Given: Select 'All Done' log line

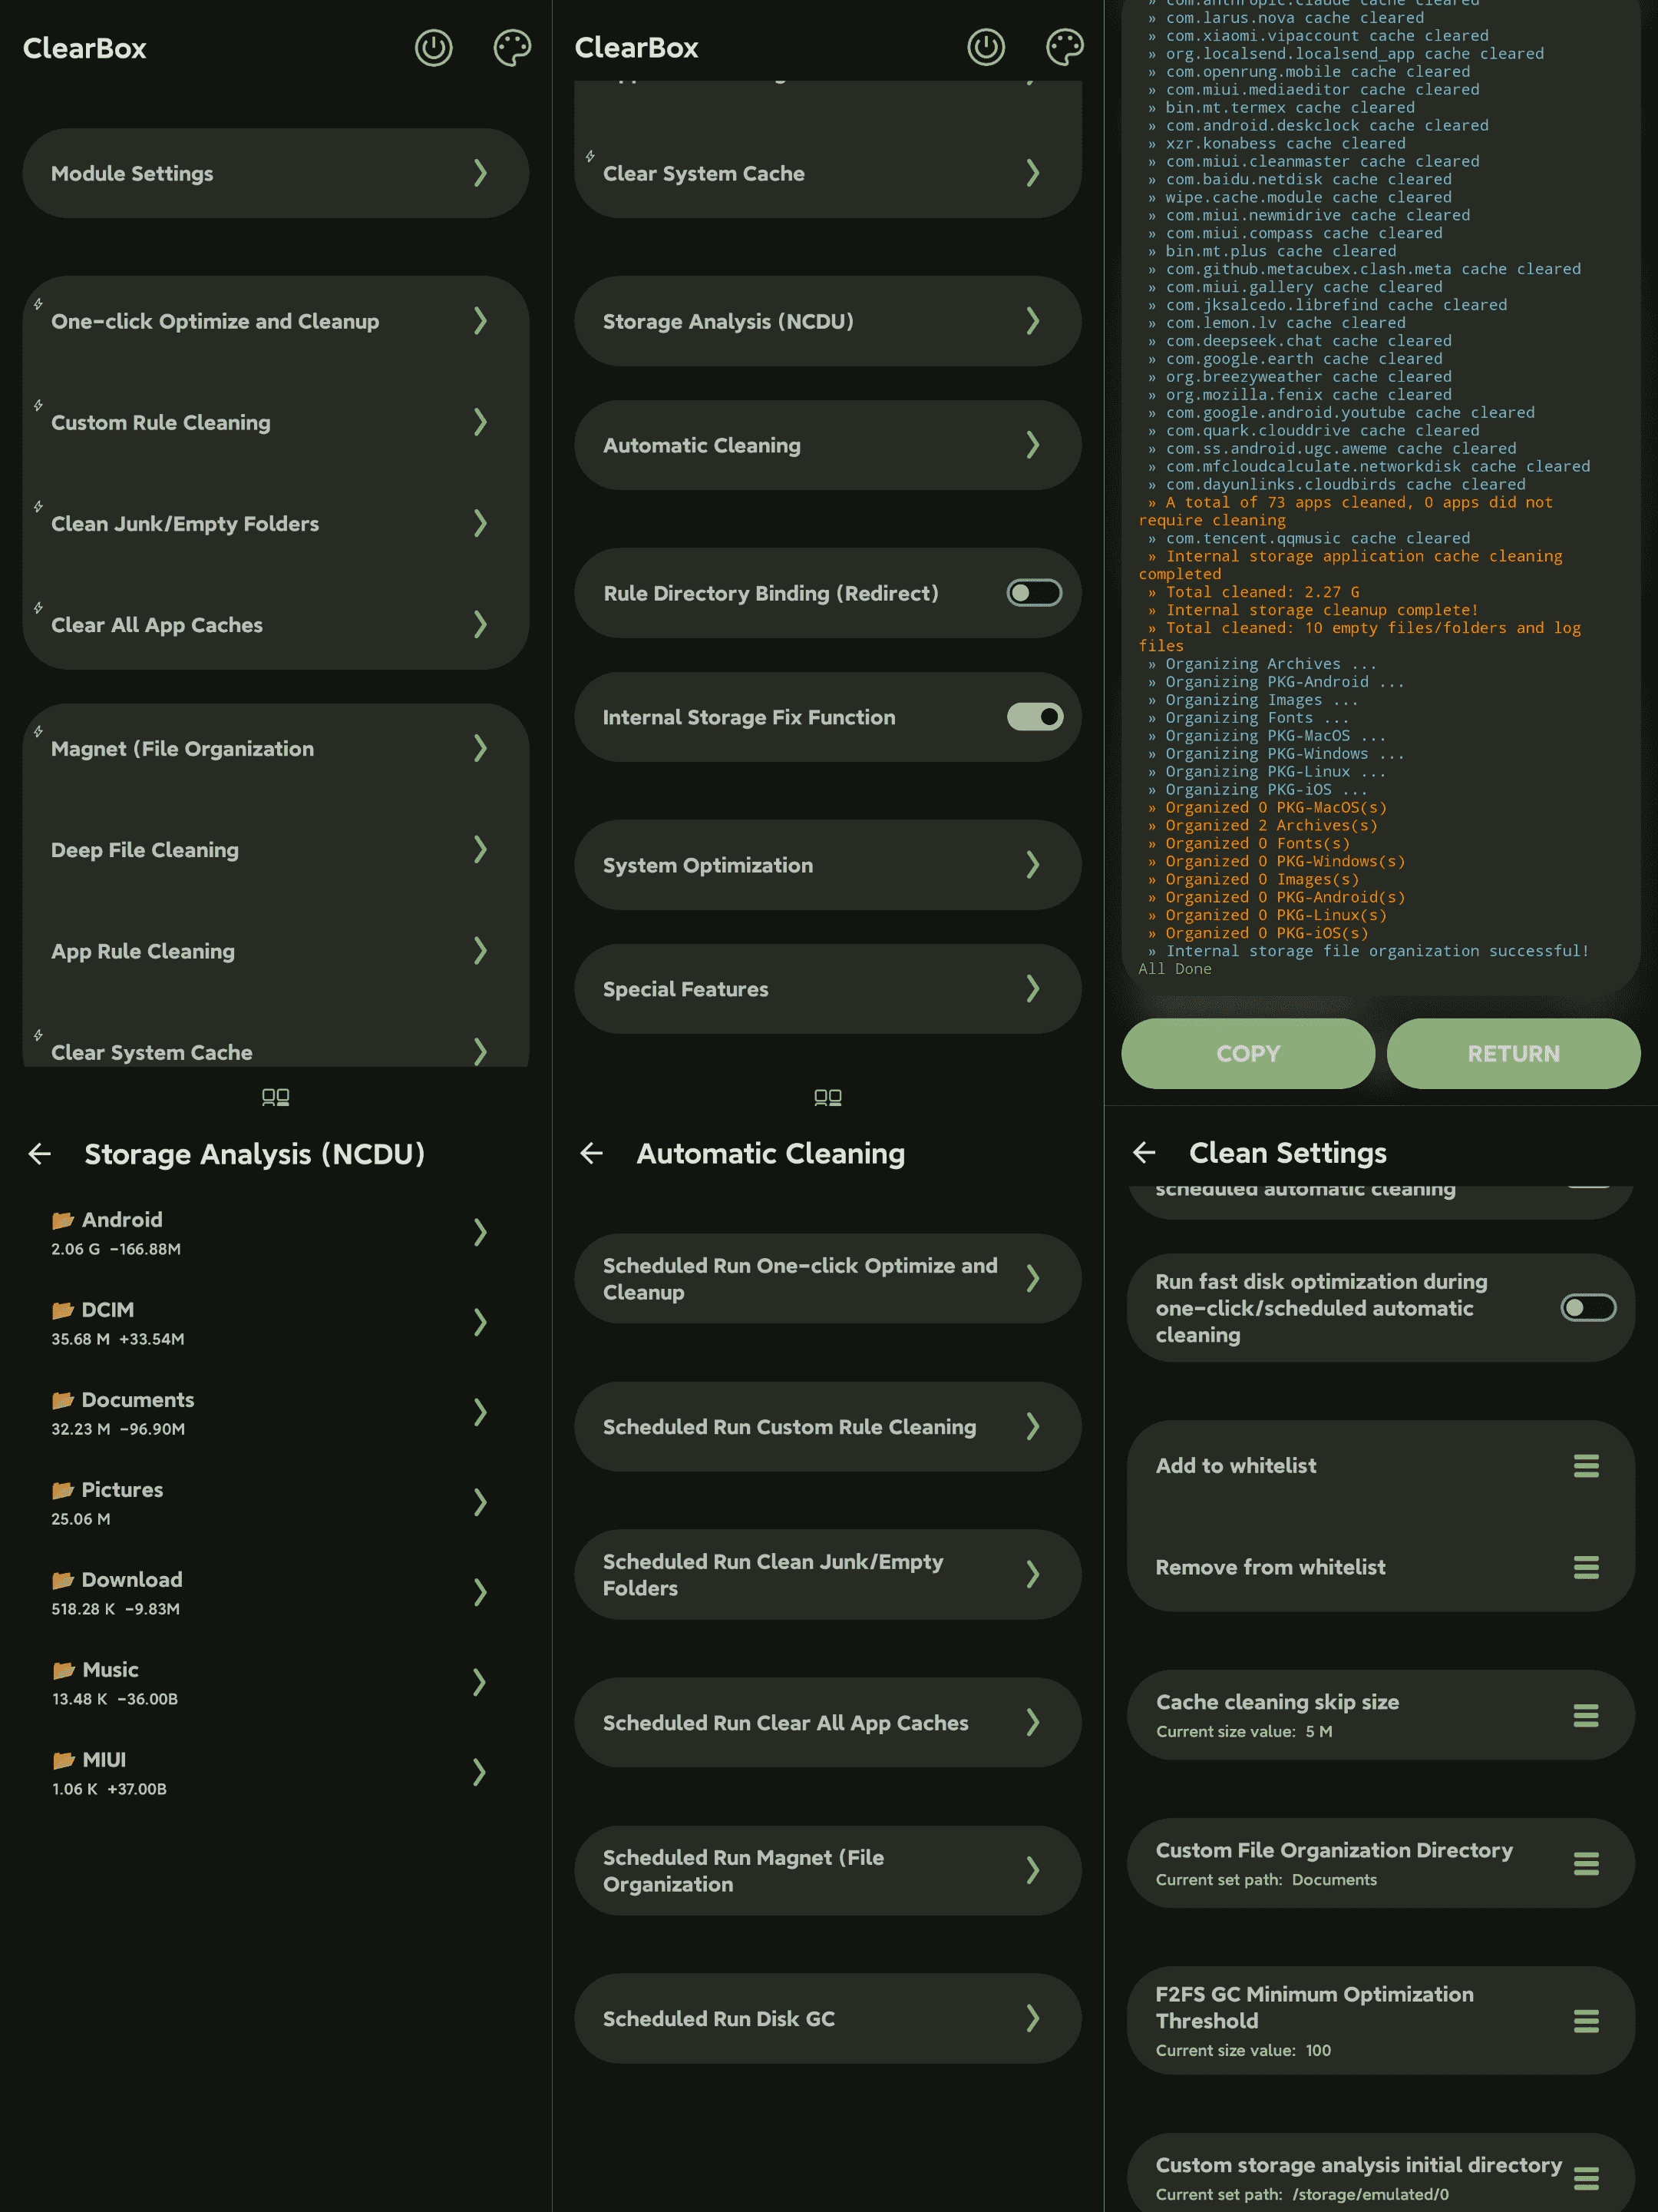Looking at the screenshot, I should [1175, 969].
